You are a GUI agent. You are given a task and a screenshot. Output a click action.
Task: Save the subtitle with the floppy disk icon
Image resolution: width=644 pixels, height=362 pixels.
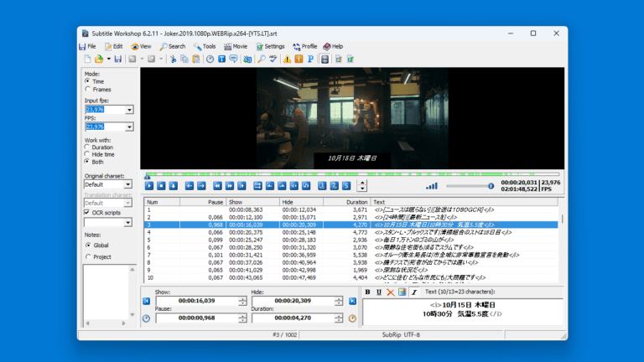click(118, 59)
